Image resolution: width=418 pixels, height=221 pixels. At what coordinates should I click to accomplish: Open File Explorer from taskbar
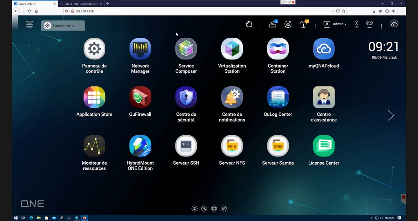pos(39,218)
